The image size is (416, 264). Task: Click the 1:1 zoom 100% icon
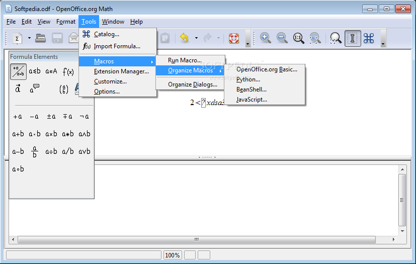pyautogui.click(x=298, y=38)
